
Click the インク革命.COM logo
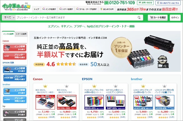click(x=16, y=7)
